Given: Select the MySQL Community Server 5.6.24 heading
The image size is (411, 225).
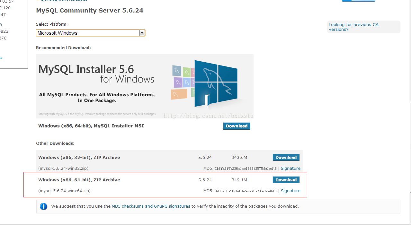Looking at the screenshot, I should coord(90,11).
